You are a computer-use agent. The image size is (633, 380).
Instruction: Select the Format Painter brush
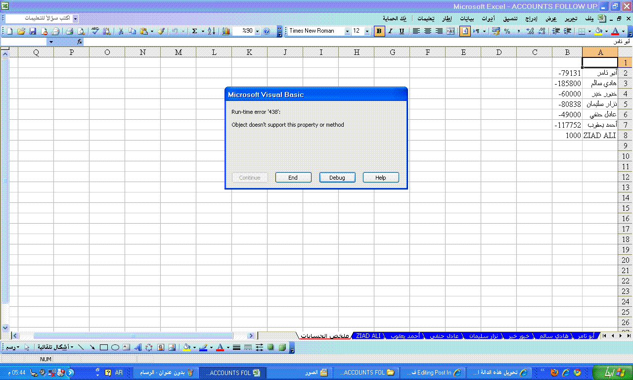tap(161, 31)
